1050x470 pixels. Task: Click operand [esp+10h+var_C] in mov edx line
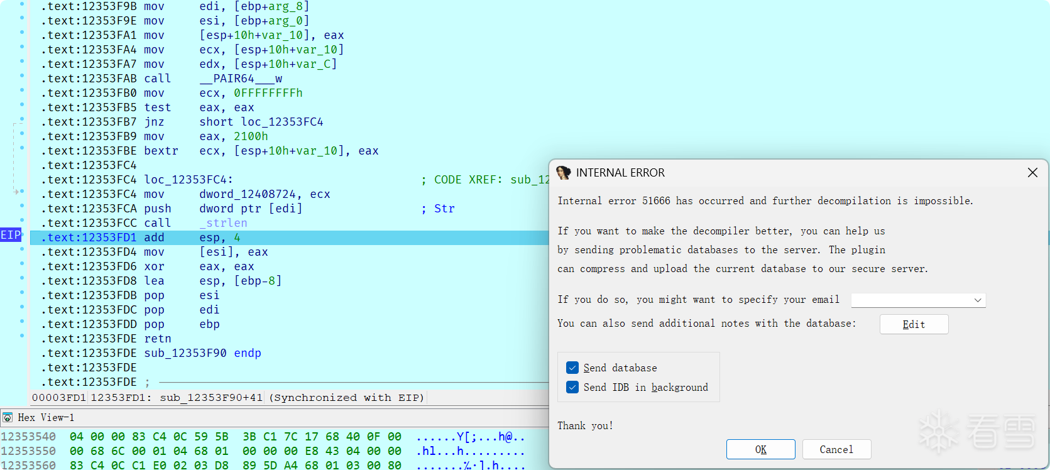(x=285, y=64)
